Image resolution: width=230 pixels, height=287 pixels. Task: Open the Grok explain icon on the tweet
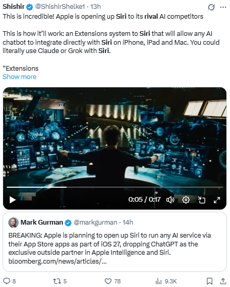(211, 7)
